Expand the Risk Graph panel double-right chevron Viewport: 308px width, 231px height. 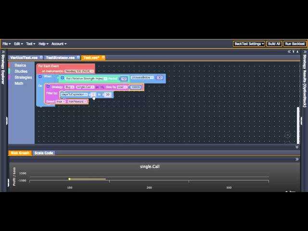click(297, 159)
